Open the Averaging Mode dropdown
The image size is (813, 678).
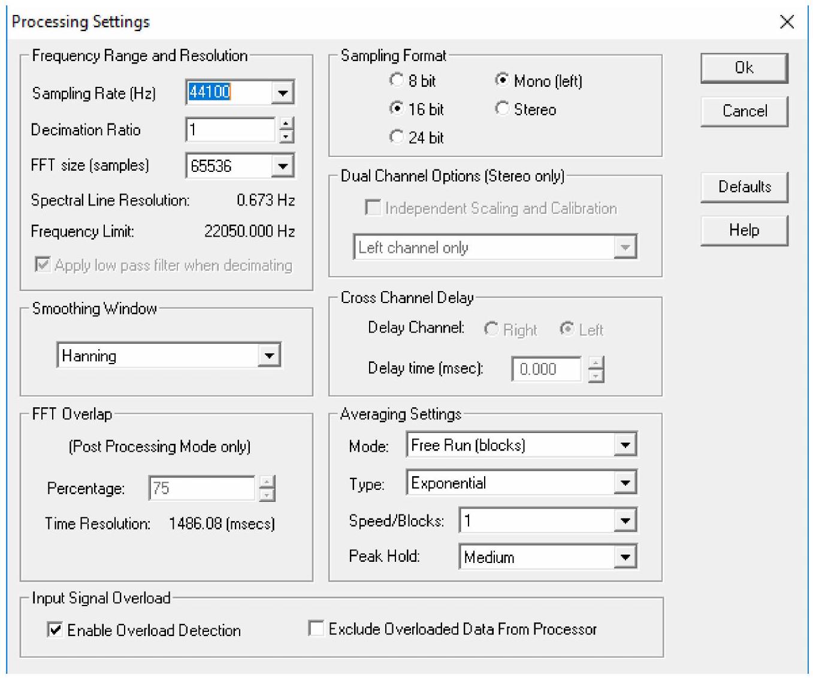[x=625, y=445]
